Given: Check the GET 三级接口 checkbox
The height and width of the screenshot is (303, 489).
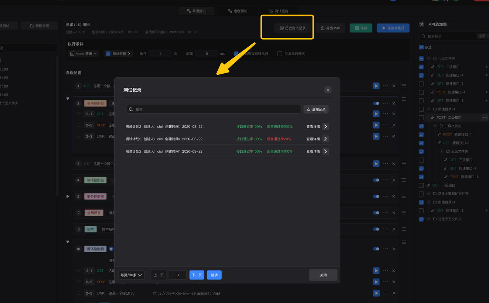Looking at the screenshot, I should (x=421, y=160).
